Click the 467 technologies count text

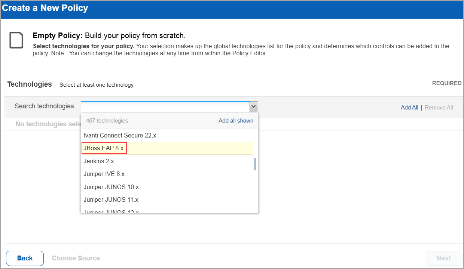click(x=107, y=121)
